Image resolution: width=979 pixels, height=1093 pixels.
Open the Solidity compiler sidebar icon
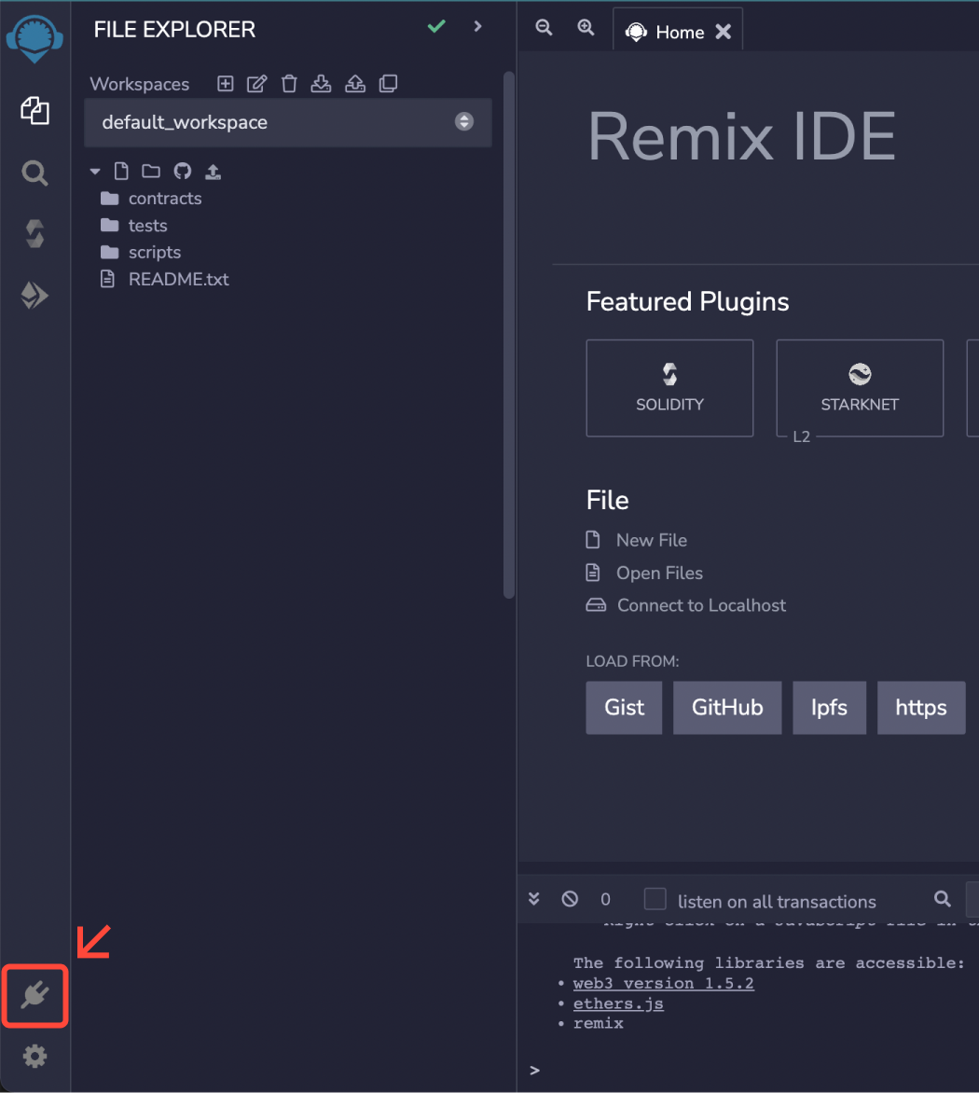pos(34,234)
